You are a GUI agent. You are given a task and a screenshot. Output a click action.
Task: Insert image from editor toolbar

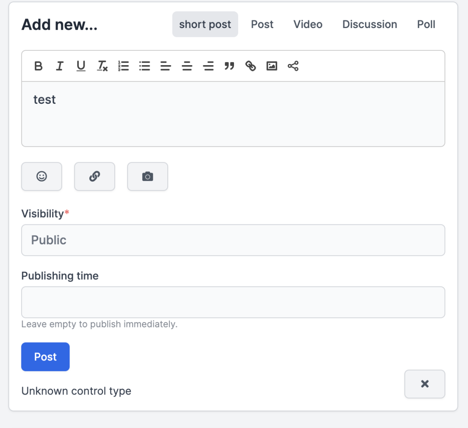coord(272,66)
